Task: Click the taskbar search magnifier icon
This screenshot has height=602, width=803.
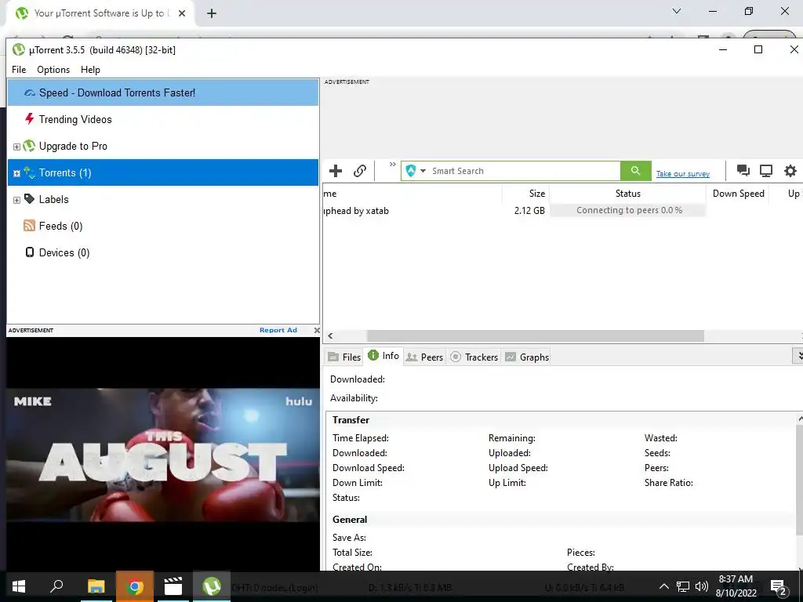Action: (x=56, y=586)
